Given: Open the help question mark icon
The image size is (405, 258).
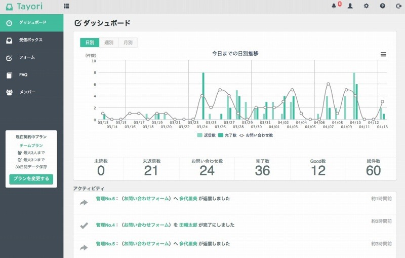Looking at the screenshot, I should tap(383, 6).
